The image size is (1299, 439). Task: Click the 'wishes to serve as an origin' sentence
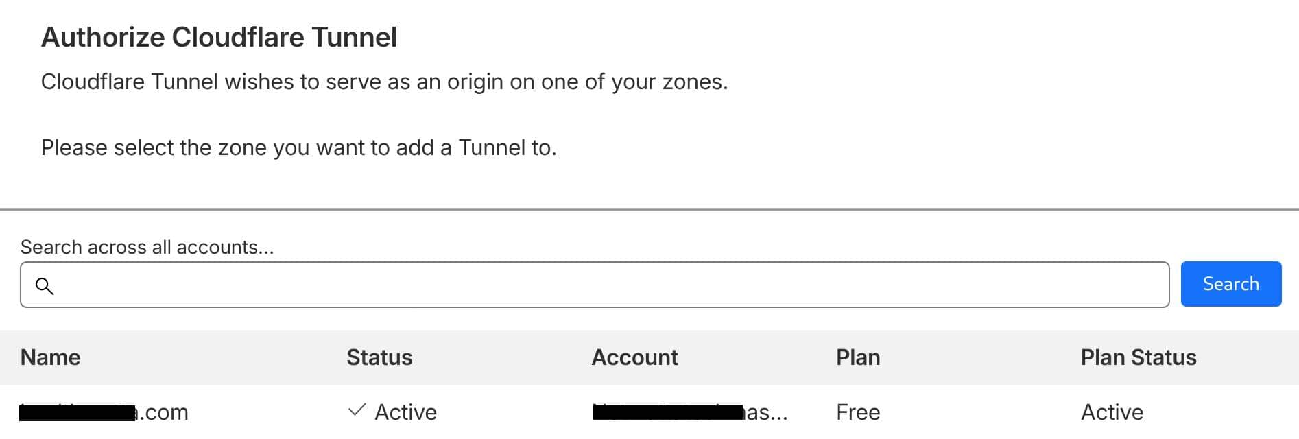point(384,82)
